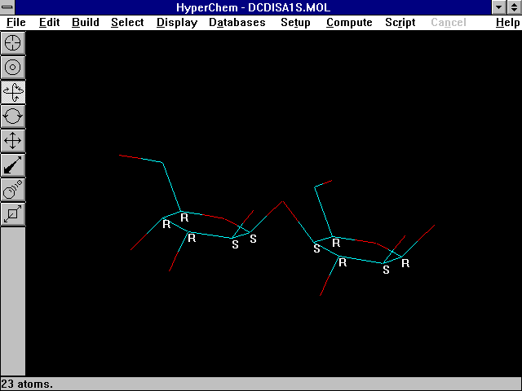Open the Script menu

[400, 22]
